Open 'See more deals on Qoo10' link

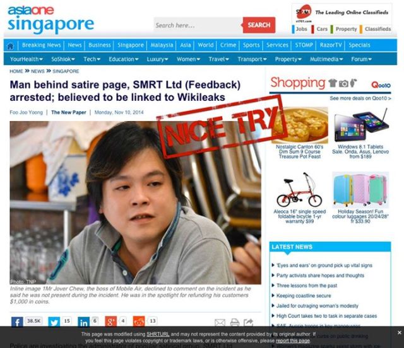[360, 98]
